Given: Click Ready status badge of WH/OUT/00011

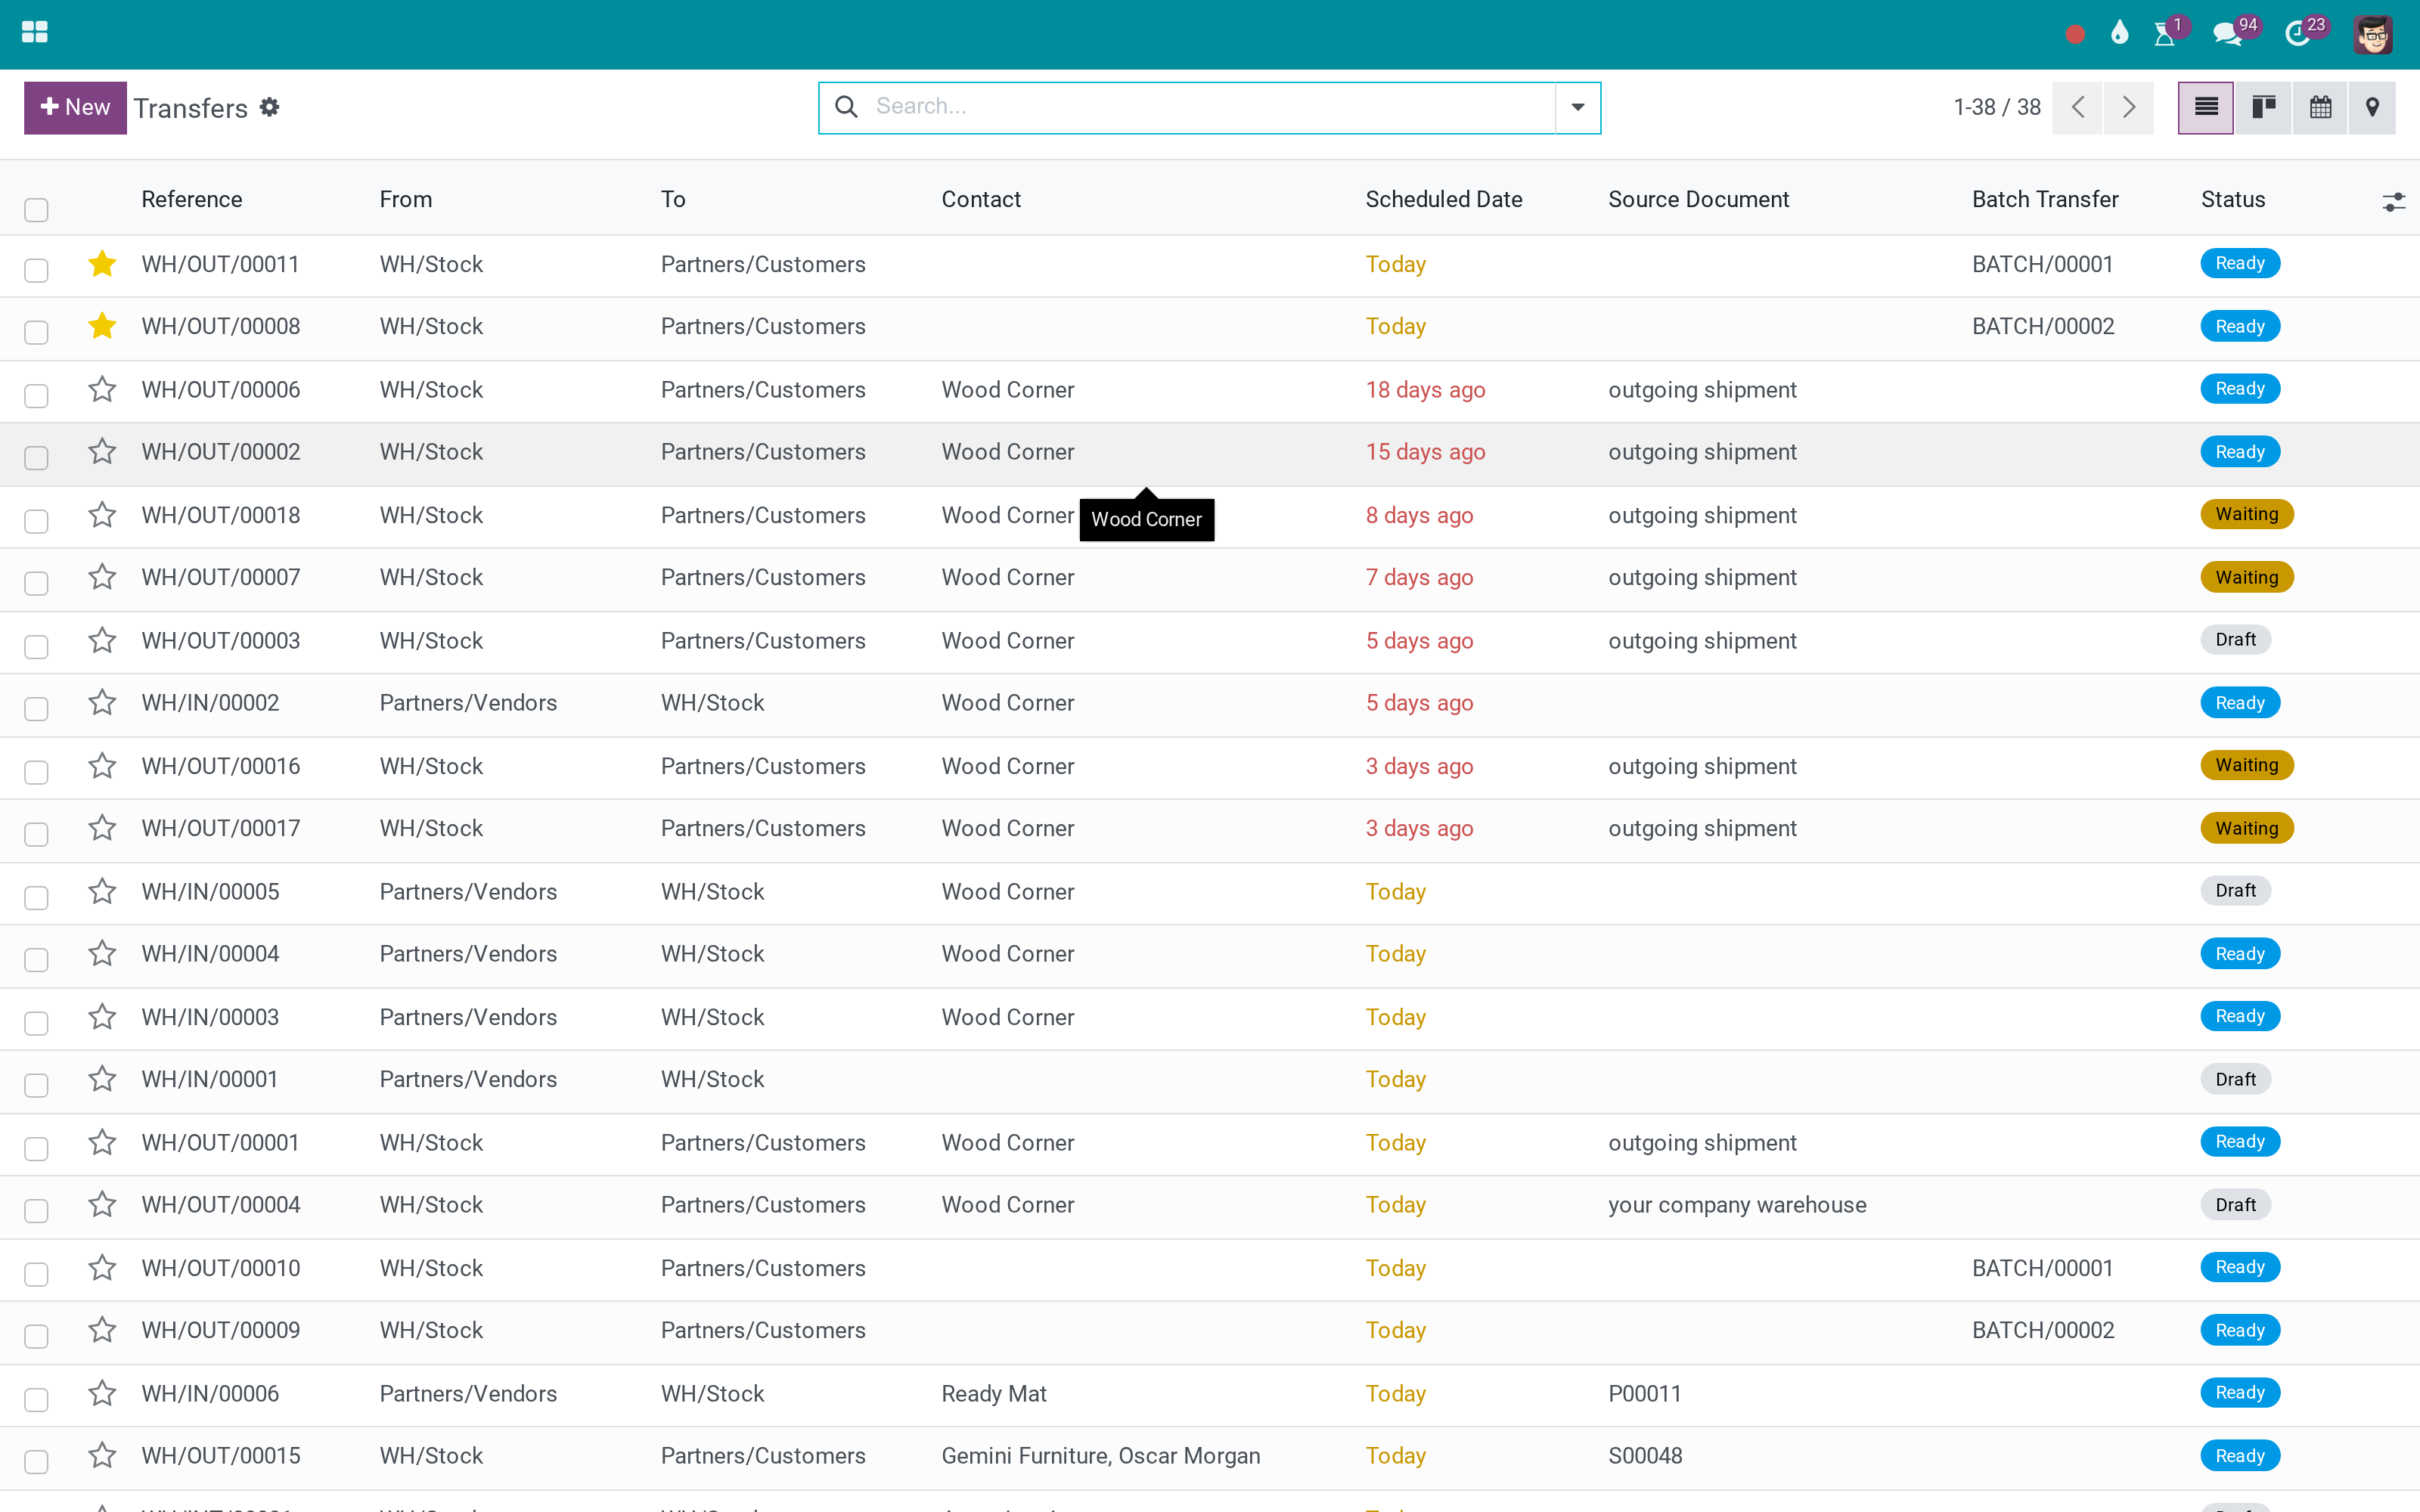Looking at the screenshot, I should click(2239, 263).
